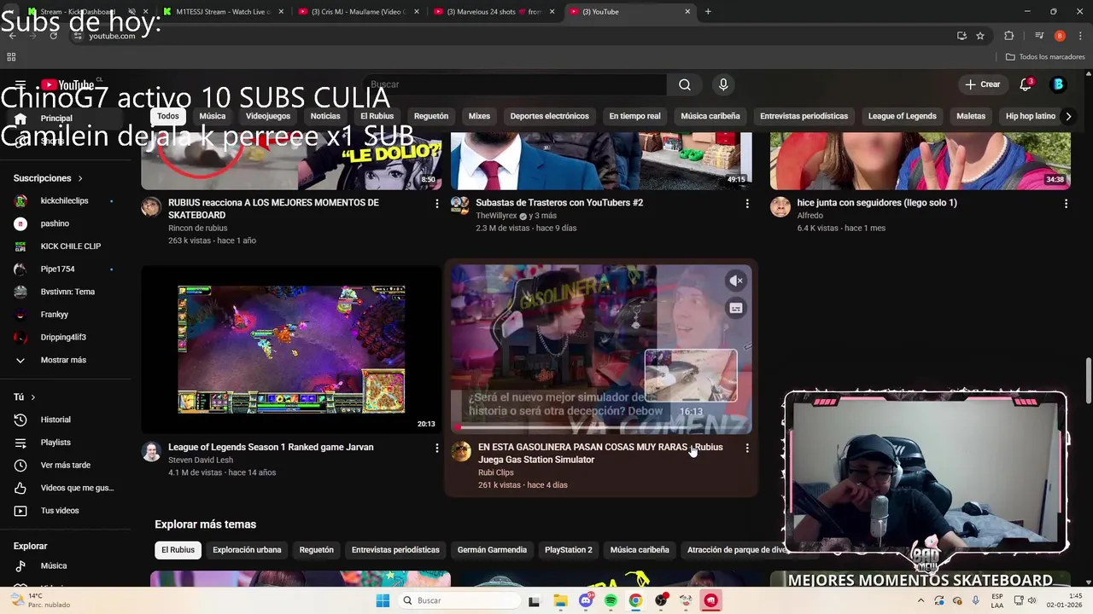Select the Videojuegos filter chip
This screenshot has height=614, width=1093.
pos(268,116)
